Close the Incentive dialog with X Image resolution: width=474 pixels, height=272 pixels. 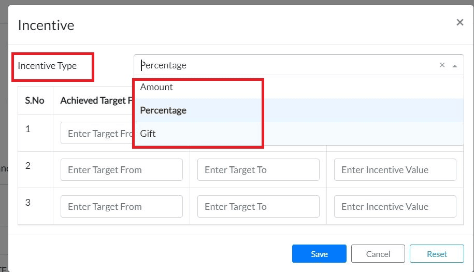tap(459, 22)
